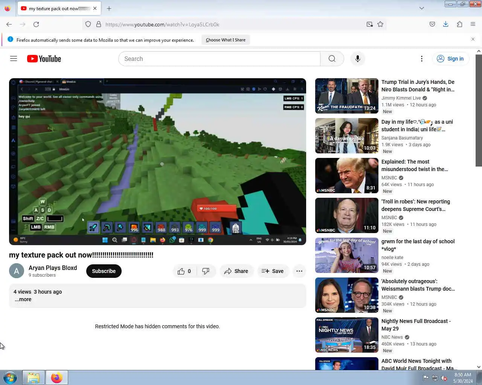Open the Windows Start menu
Image resolution: width=482 pixels, height=385 pixels.
click(x=10, y=377)
